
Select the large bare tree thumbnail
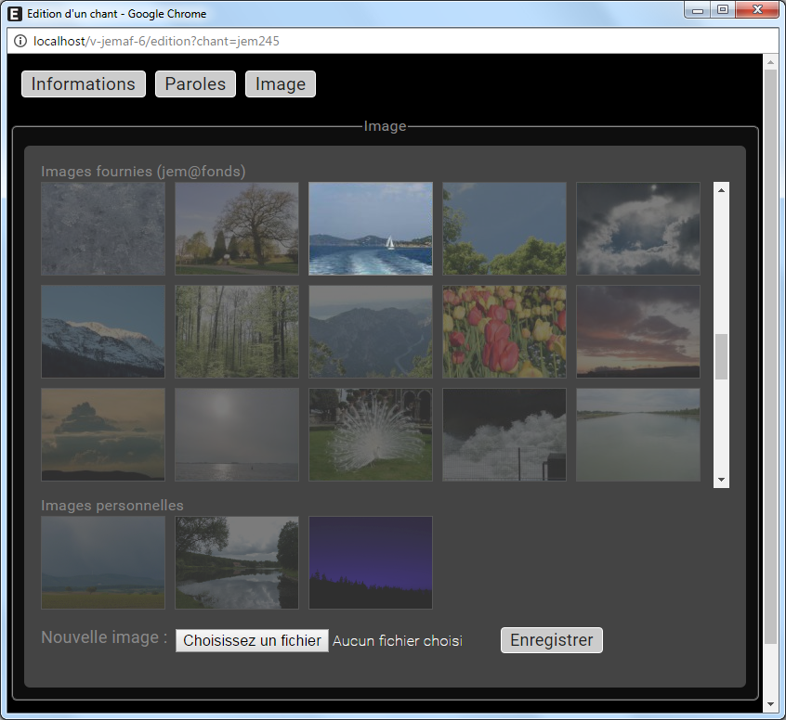[x=237, y=228]
